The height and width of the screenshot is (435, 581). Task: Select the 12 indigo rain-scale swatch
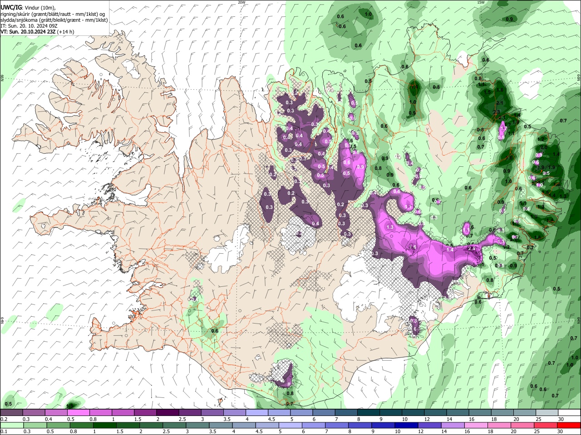(429, 425)
